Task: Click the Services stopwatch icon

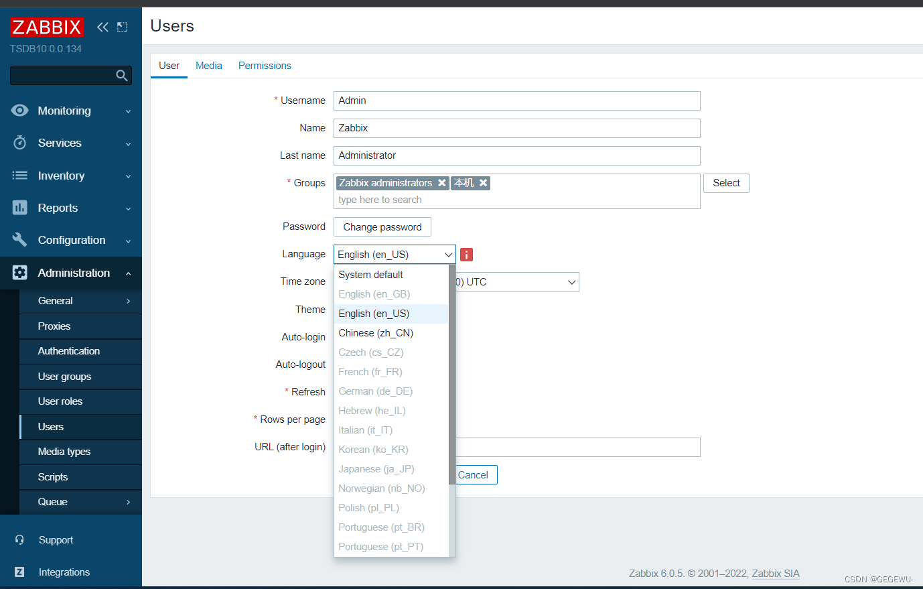Action: pyautogui.click(x=20, y=143)
